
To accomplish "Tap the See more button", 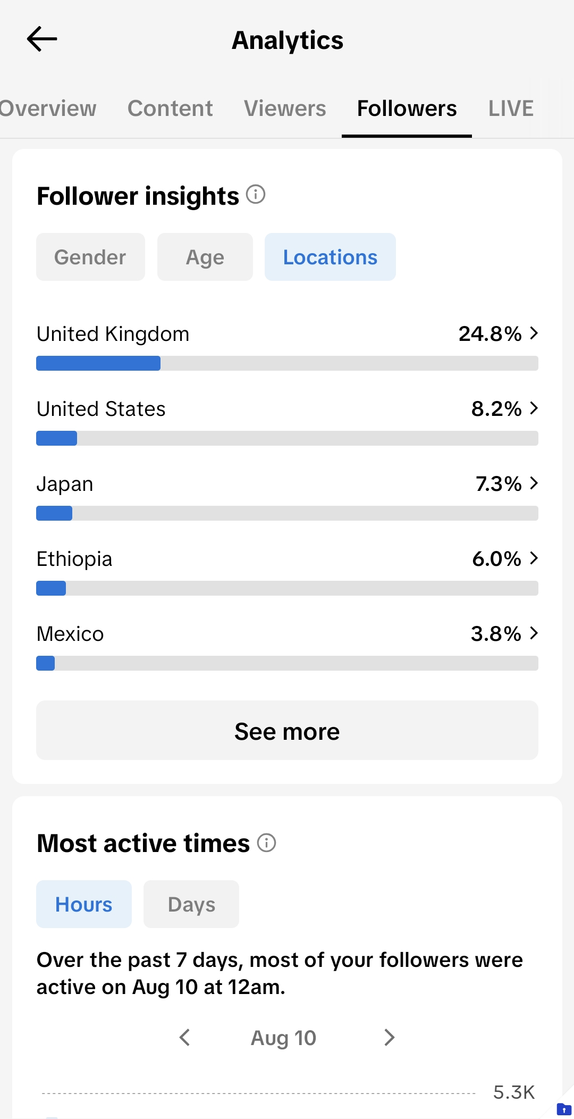I will pyautogui.click(x=287, y=730).
